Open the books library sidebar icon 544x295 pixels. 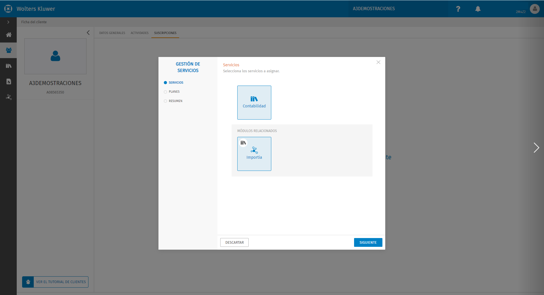(x=9, y=66)
